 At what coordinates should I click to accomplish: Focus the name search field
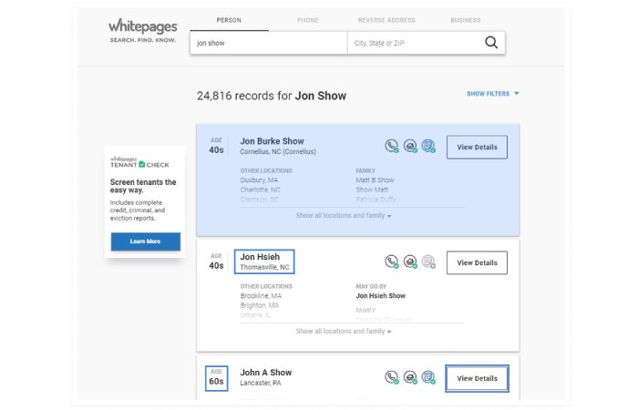coord(269,43)
